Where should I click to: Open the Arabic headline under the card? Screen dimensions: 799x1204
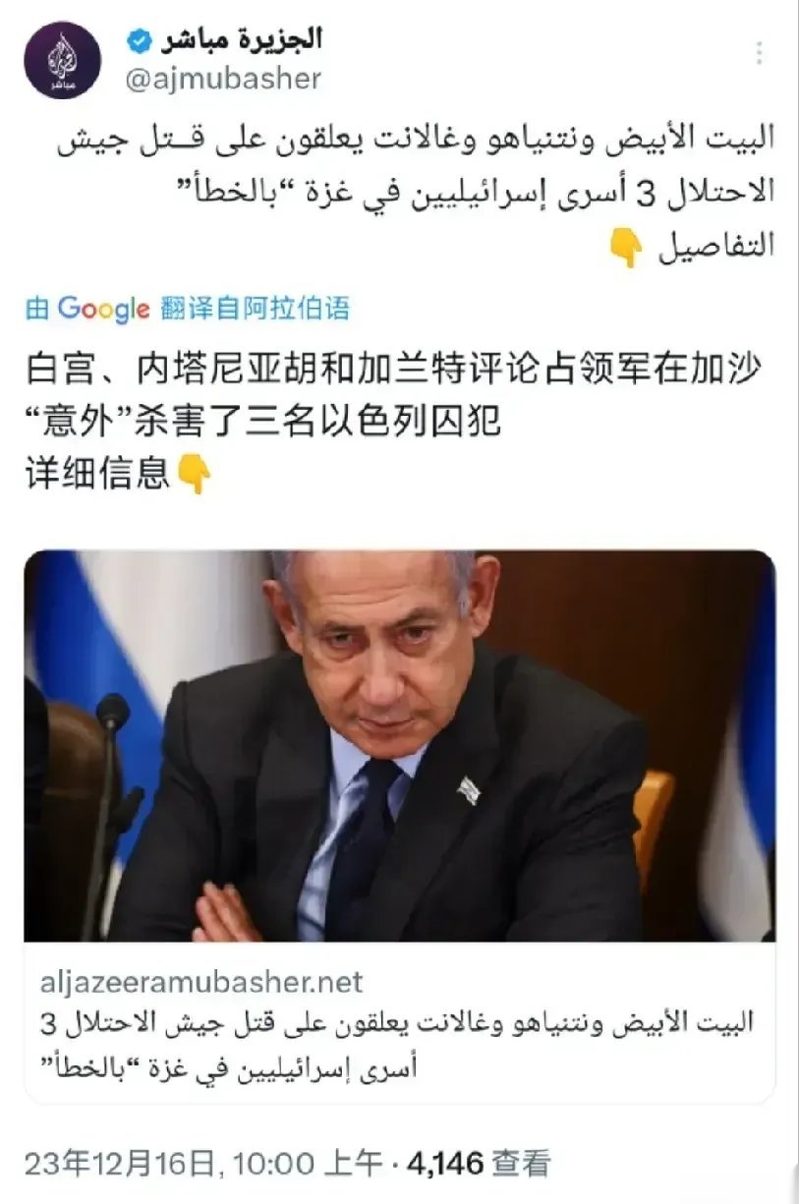coord(398,1043)
